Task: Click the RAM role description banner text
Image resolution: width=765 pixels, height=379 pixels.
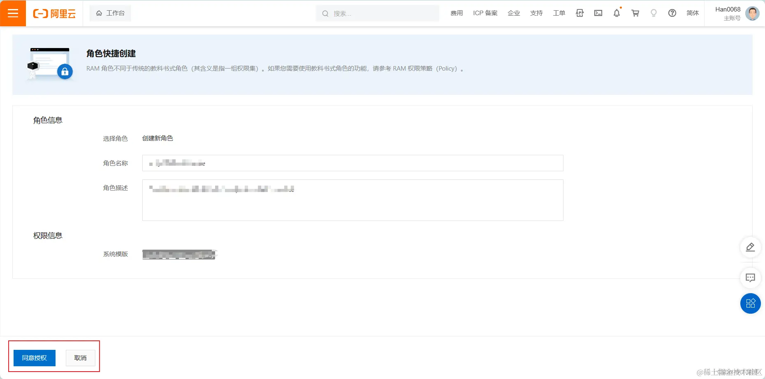Action: click(275, 69)
